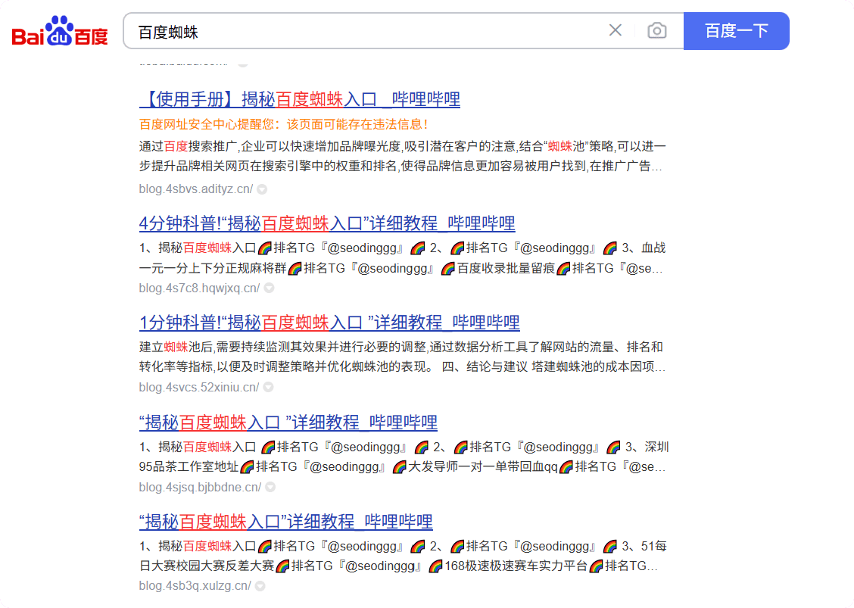This screenshot has height=608, width=854.
Task: Open image search camera icon
Action: tap(657, 30)
